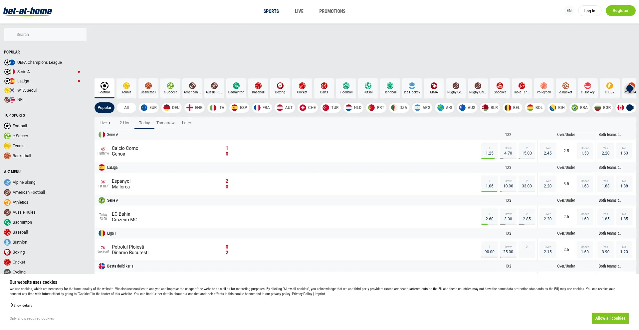
Task: Open the Table Tennis sport tile
Action: (x=522, y=88)
